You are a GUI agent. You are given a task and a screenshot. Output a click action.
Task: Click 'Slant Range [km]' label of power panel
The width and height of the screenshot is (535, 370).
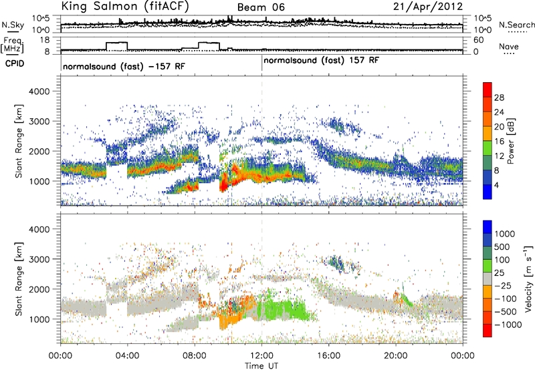pyautogui.click(x=19, y=141)
